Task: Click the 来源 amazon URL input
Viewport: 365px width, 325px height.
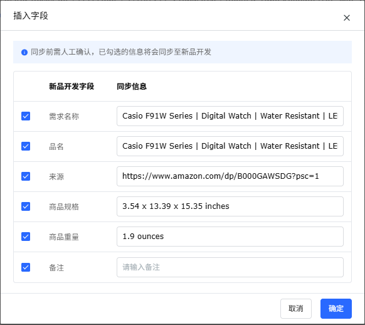Action: (x=230, y=176)
